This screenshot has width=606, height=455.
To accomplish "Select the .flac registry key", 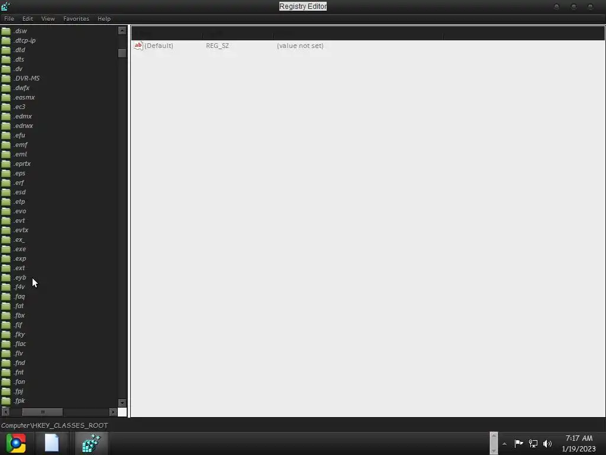I will pyautogui.click(x=20, y=344).
